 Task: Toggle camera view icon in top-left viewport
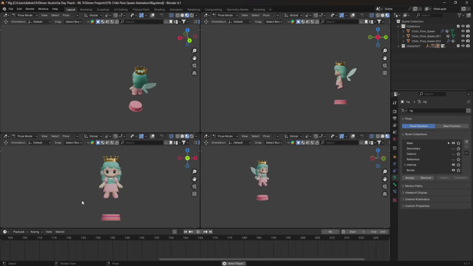pyautogui.click(x=194, y=65)
